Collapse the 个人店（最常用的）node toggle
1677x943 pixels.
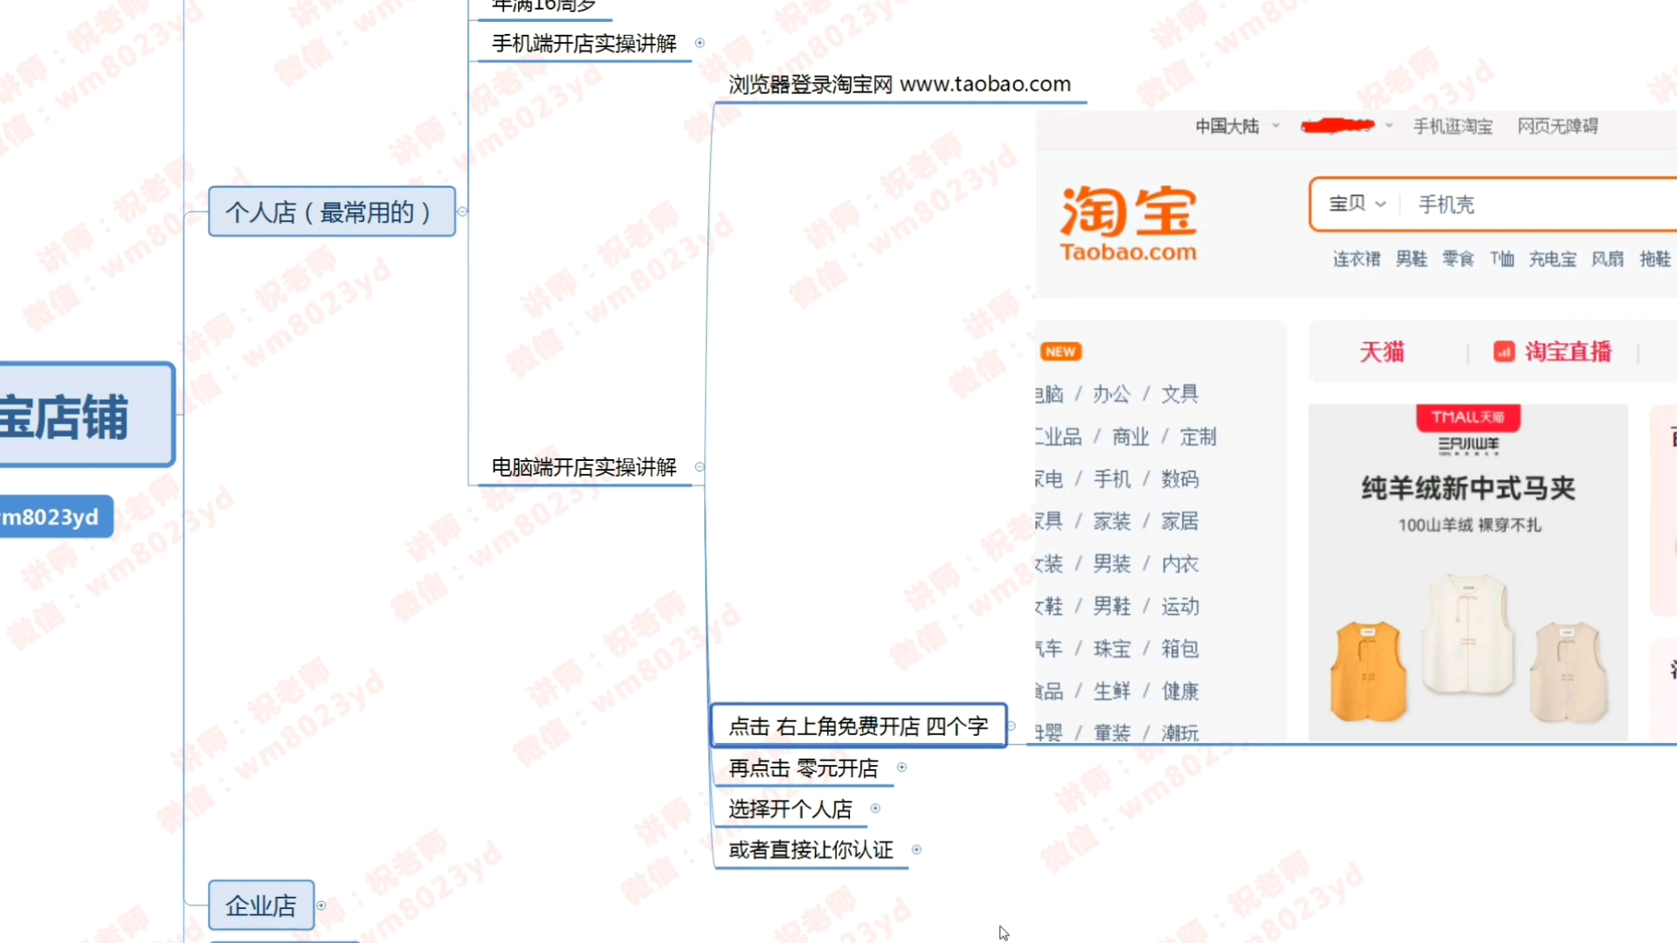(x=463, y=211)
